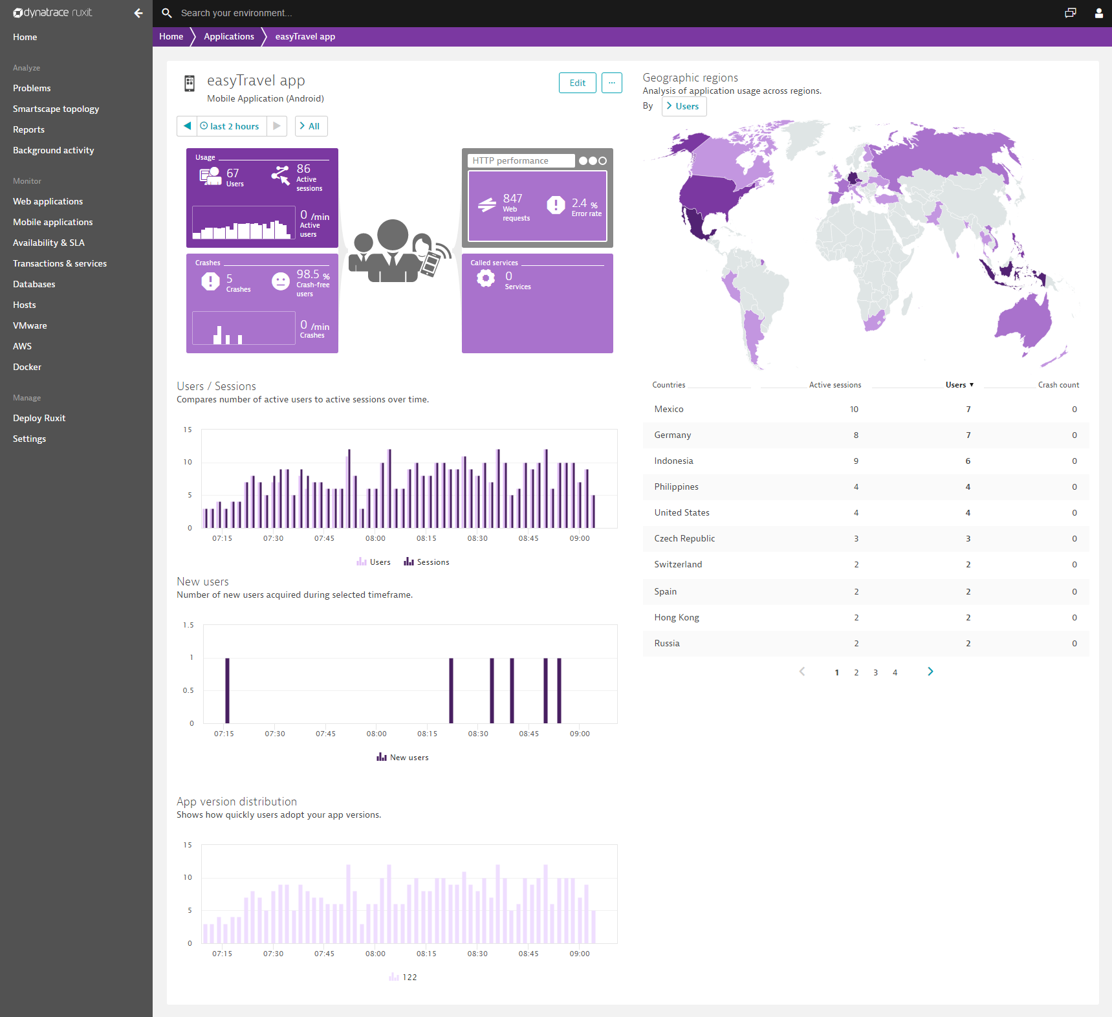Click the Crash-free users face icon
1112x1017 pixels.
pos(281,281)
